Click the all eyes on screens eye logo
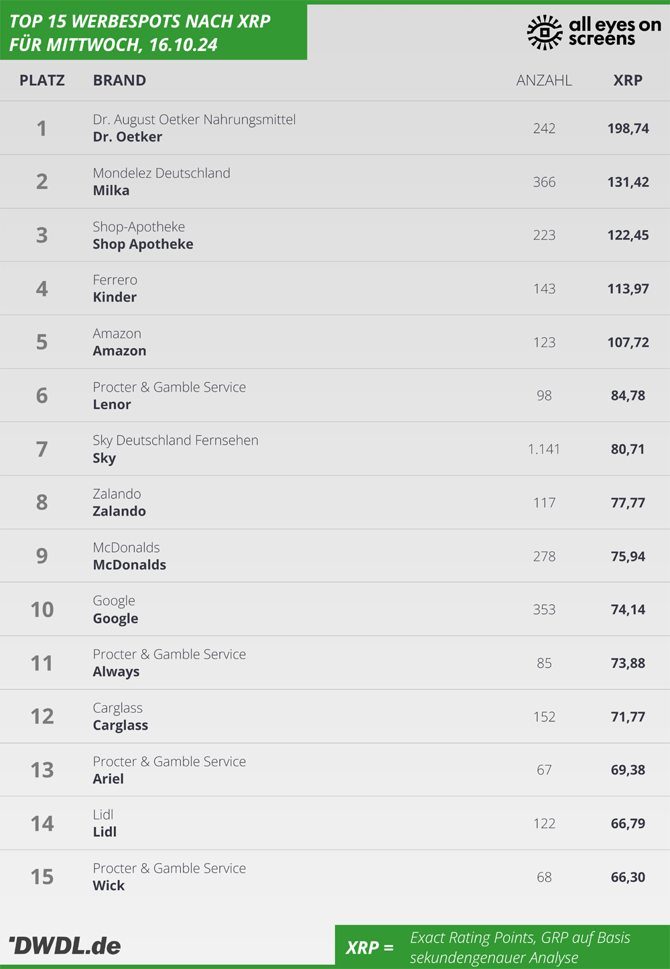 click(x=545, y=32)
